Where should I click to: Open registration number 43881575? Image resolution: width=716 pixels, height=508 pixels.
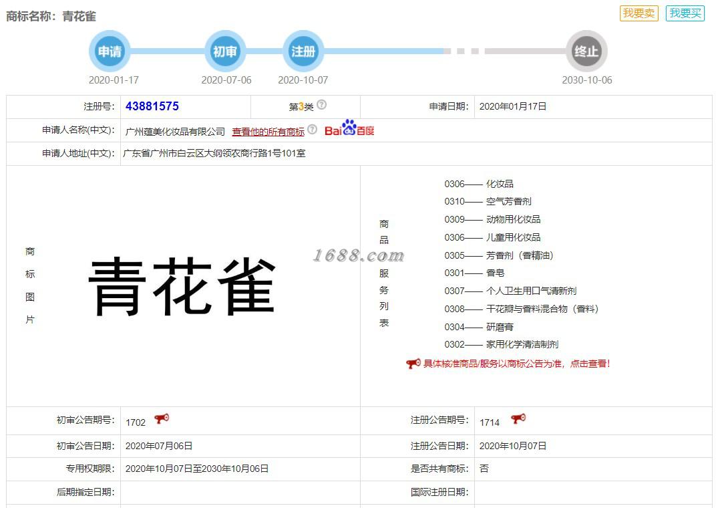(152, 106)
